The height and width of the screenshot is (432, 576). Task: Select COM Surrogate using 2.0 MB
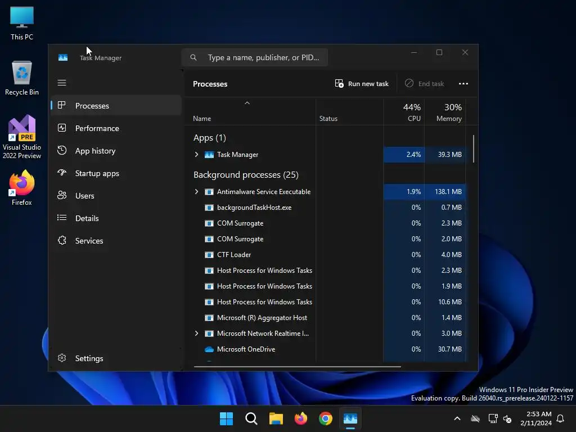[x=326, y=238]
